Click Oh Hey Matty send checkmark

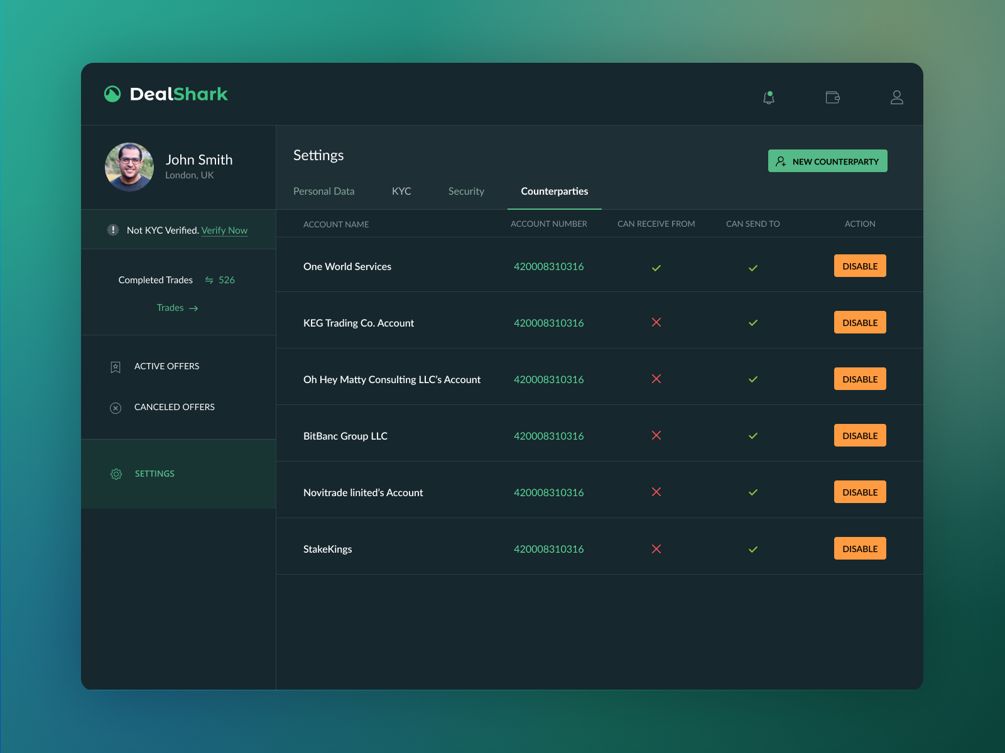[x=753, y=379]
